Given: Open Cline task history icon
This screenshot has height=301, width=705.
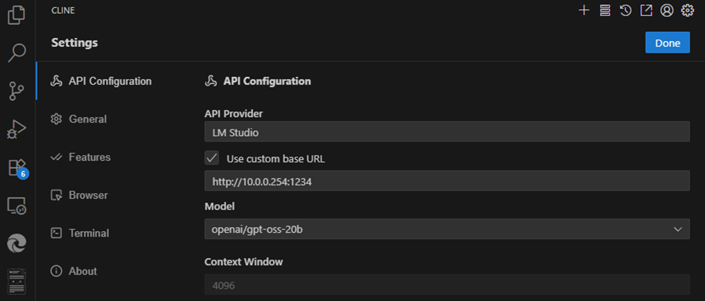Looking at the screenshot, I should 625,10.
